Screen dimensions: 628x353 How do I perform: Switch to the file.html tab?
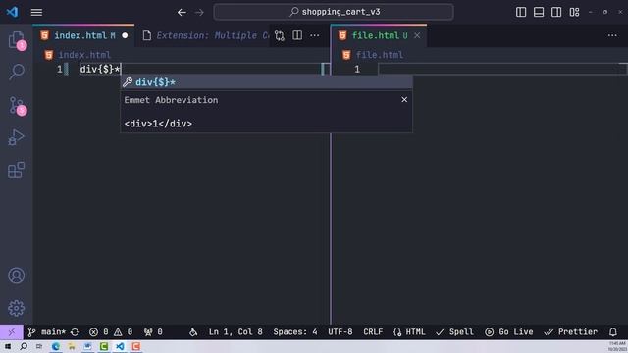[380, 35]
